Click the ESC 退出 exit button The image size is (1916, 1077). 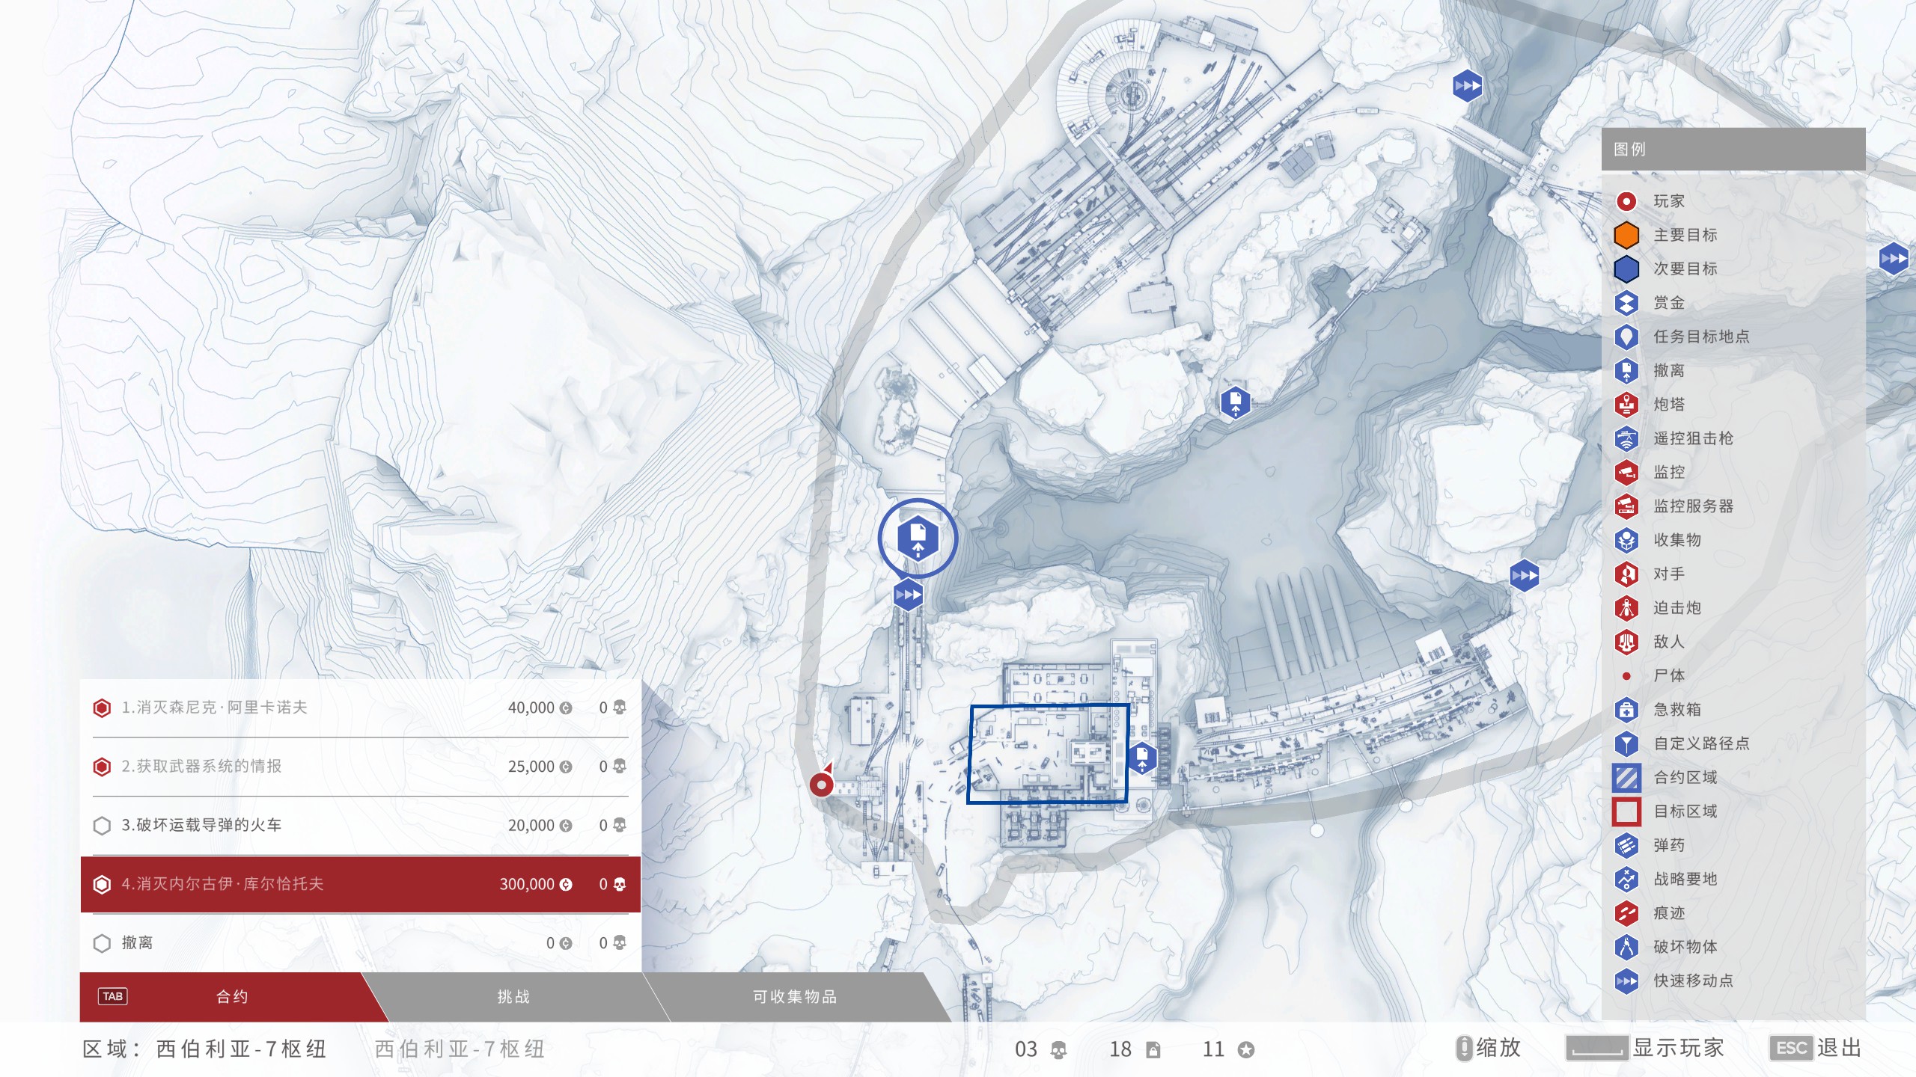pos(1816,1048)
